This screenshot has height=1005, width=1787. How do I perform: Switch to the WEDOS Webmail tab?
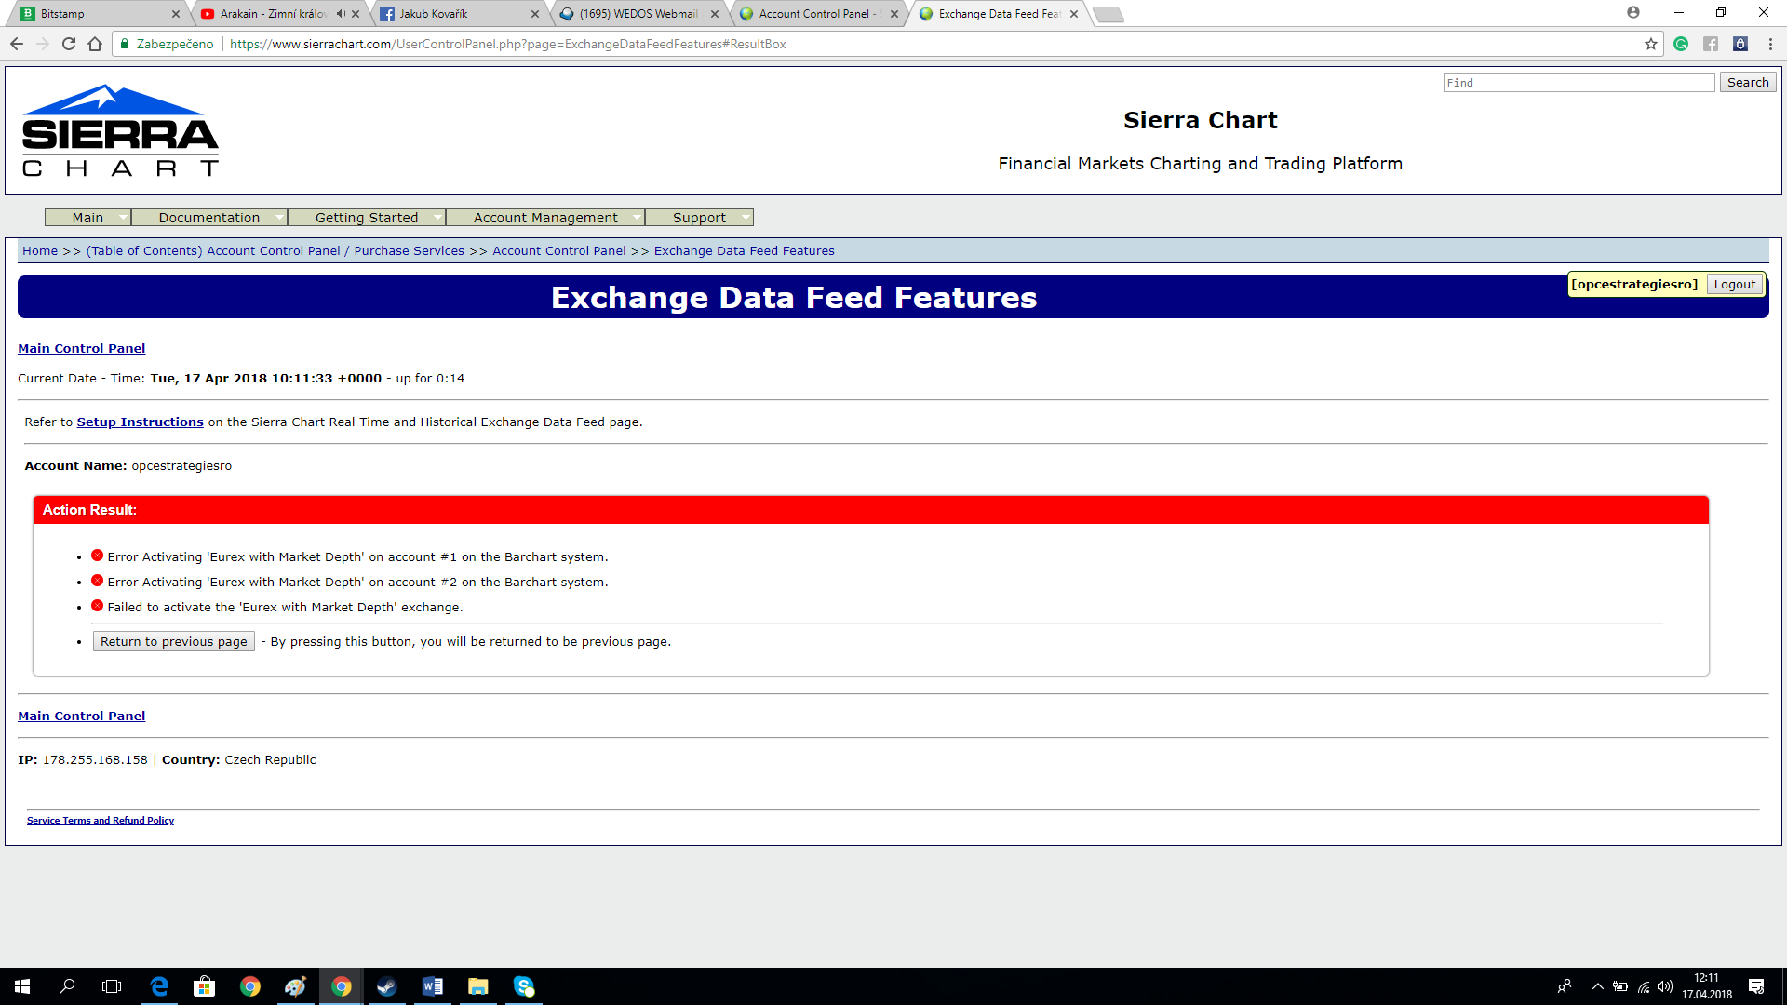coord(638,14)
